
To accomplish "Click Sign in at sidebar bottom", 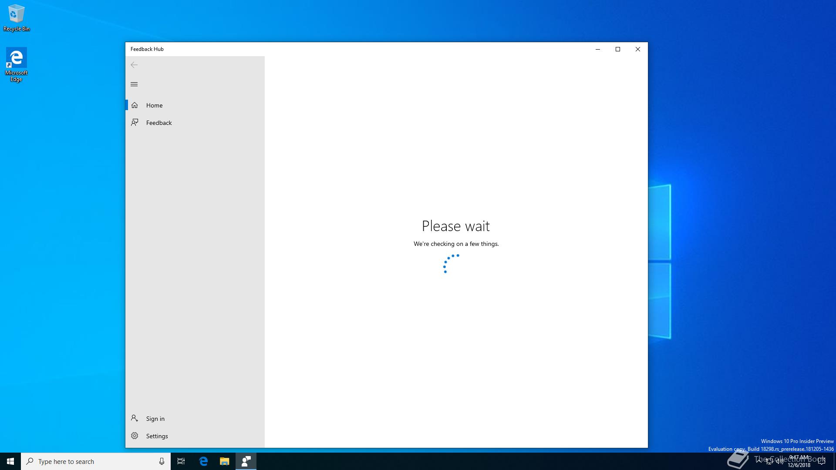I will click(x=195, y=419).
